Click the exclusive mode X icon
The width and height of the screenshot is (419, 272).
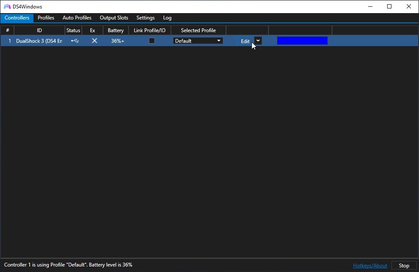pyautogui.click(x=95, y=41)
